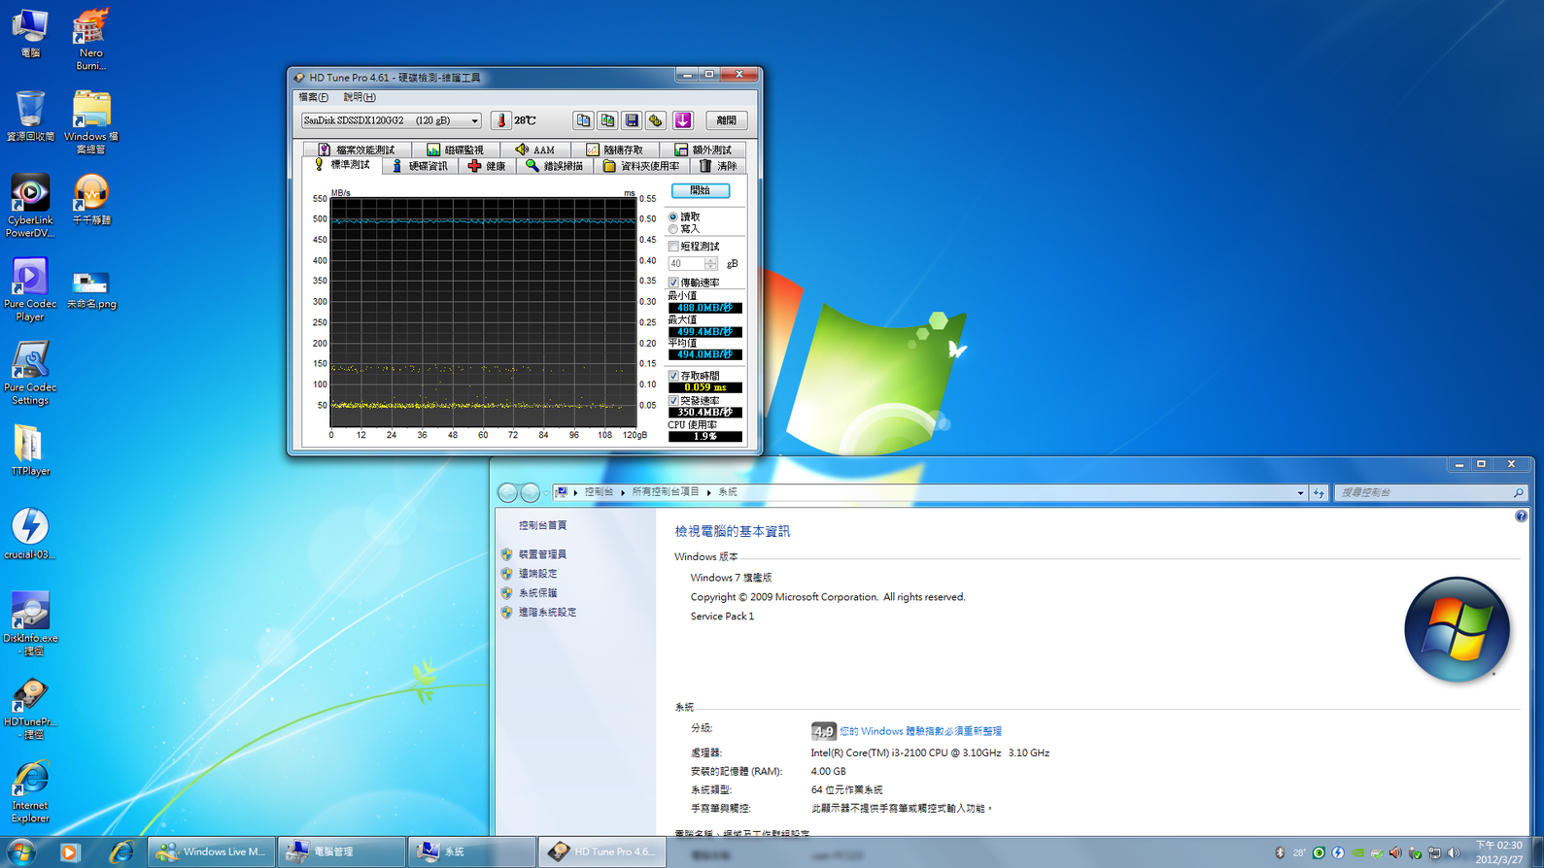The height and width of the screenshot is (868, 1544).
Task: Click short test size stepper arrows
Action: (711, 263)
